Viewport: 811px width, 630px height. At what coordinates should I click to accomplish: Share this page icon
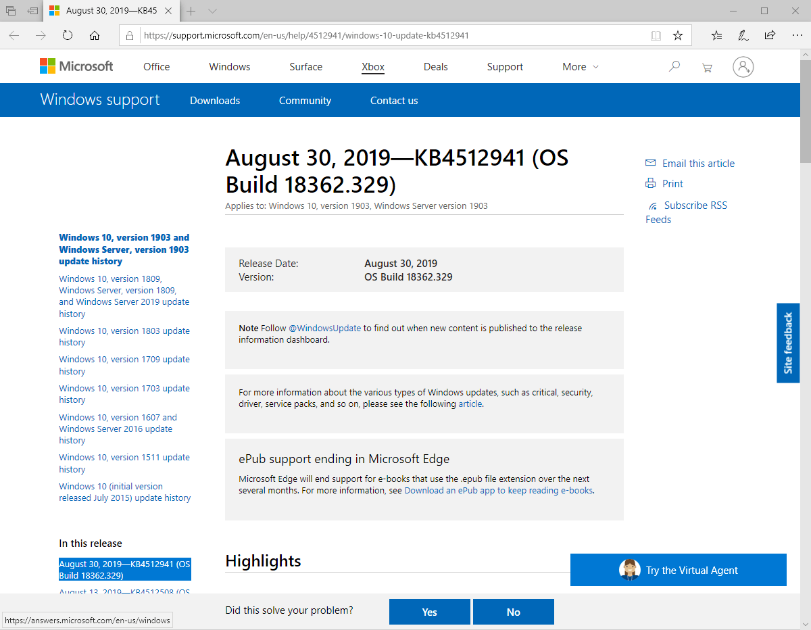tap(769, 36)
